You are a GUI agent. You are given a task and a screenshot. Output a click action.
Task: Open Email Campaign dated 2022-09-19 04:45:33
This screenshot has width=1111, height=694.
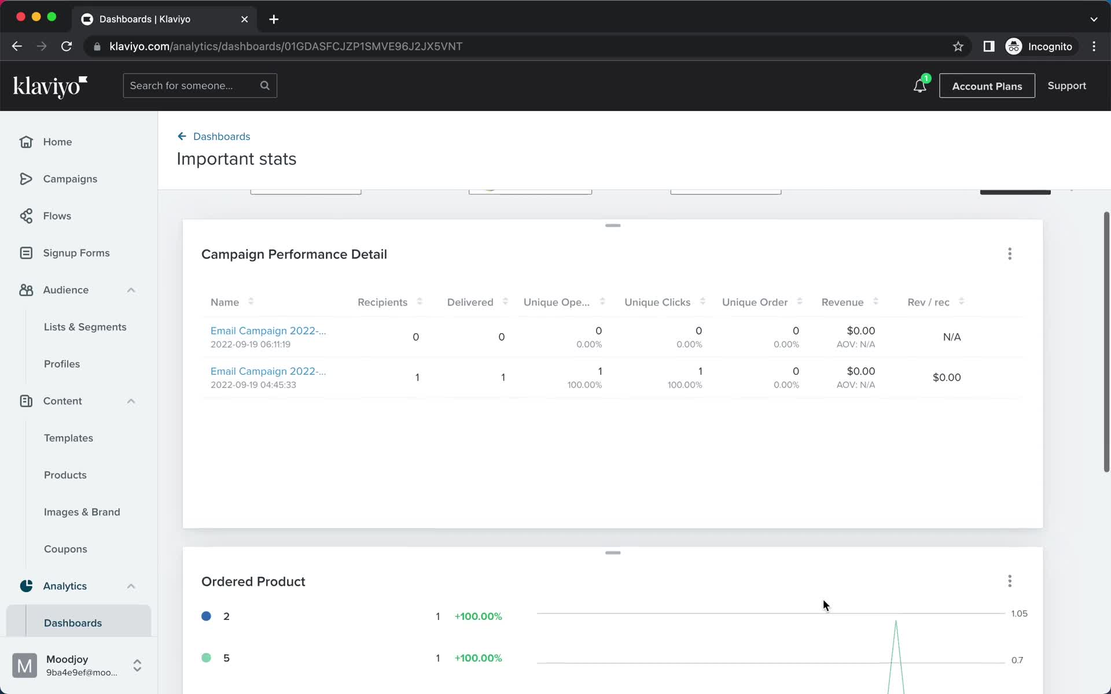tap(268, 371)
